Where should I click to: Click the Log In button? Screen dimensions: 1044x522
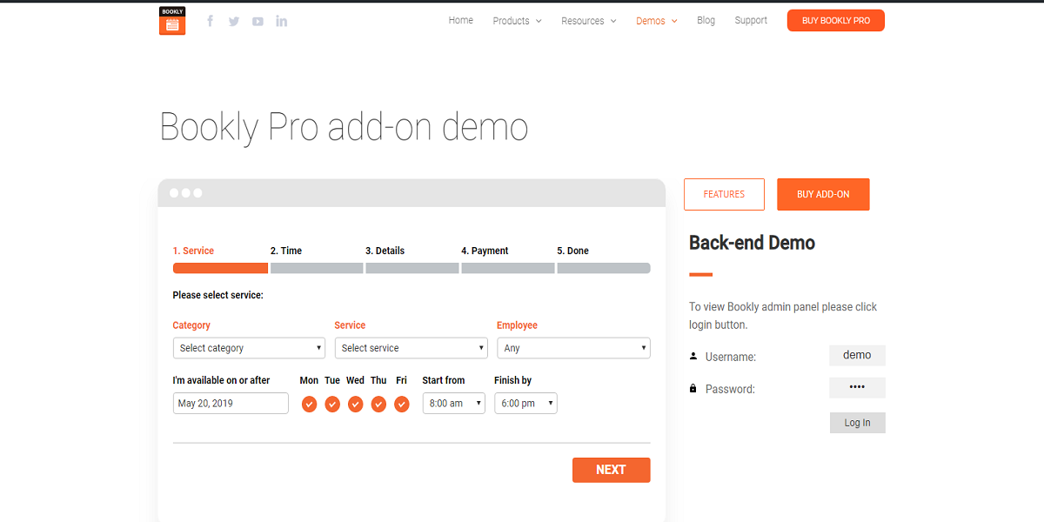pyautogui.click(x=857, y=423)
